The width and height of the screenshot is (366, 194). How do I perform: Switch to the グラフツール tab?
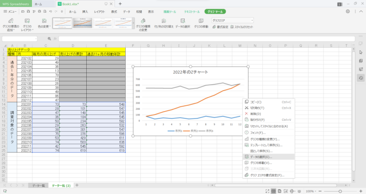pyautogui.click(x=215, y=12)
